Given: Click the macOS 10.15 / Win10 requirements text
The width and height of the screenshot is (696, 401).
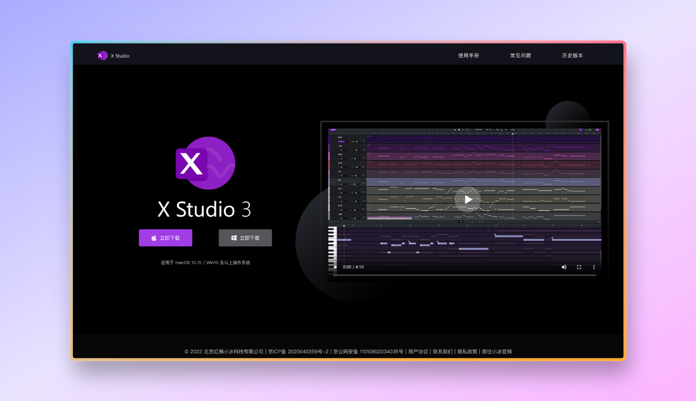Looking at the screenshot, I should (205, 263).
